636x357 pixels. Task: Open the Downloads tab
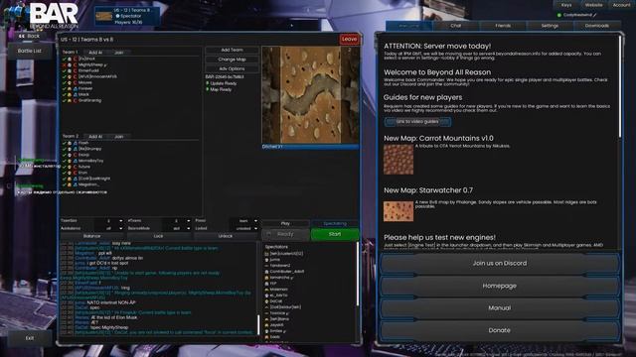[x=597, y=26]
